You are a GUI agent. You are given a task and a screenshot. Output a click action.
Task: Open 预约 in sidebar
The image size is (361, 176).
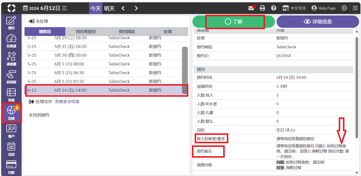click(x=11, y=23)
